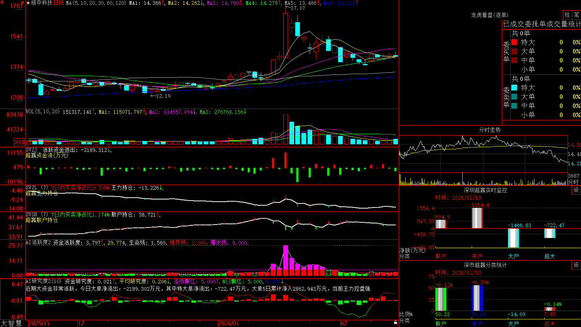Switch order display to 笔 mode
This screenshot has height=327, width=581.
pyautogui.click(x=576, y=15)
